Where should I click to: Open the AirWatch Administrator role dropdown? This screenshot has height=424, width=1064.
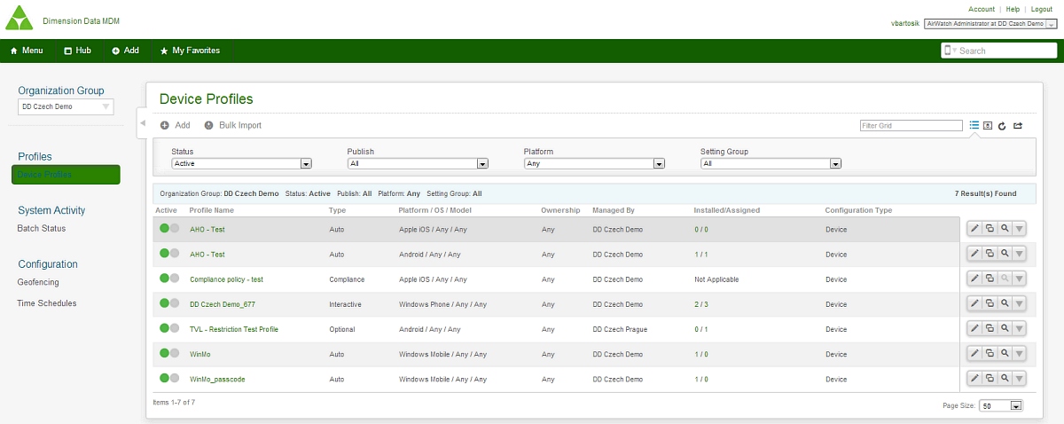(990, 24)
